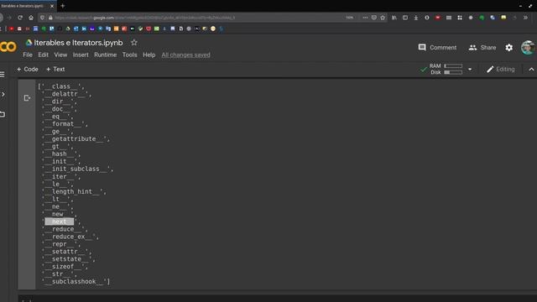Click the '__iter__' output line
The image size is (537, 302).
61,177
